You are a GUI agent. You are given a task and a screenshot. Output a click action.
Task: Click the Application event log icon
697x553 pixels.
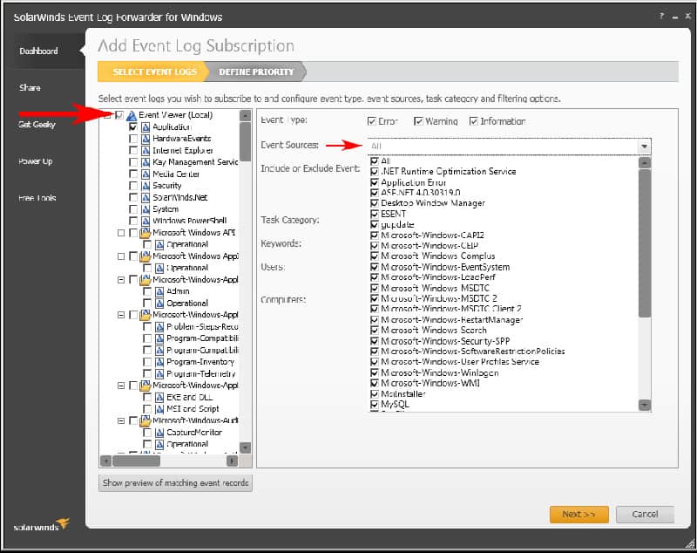[145, 128]
